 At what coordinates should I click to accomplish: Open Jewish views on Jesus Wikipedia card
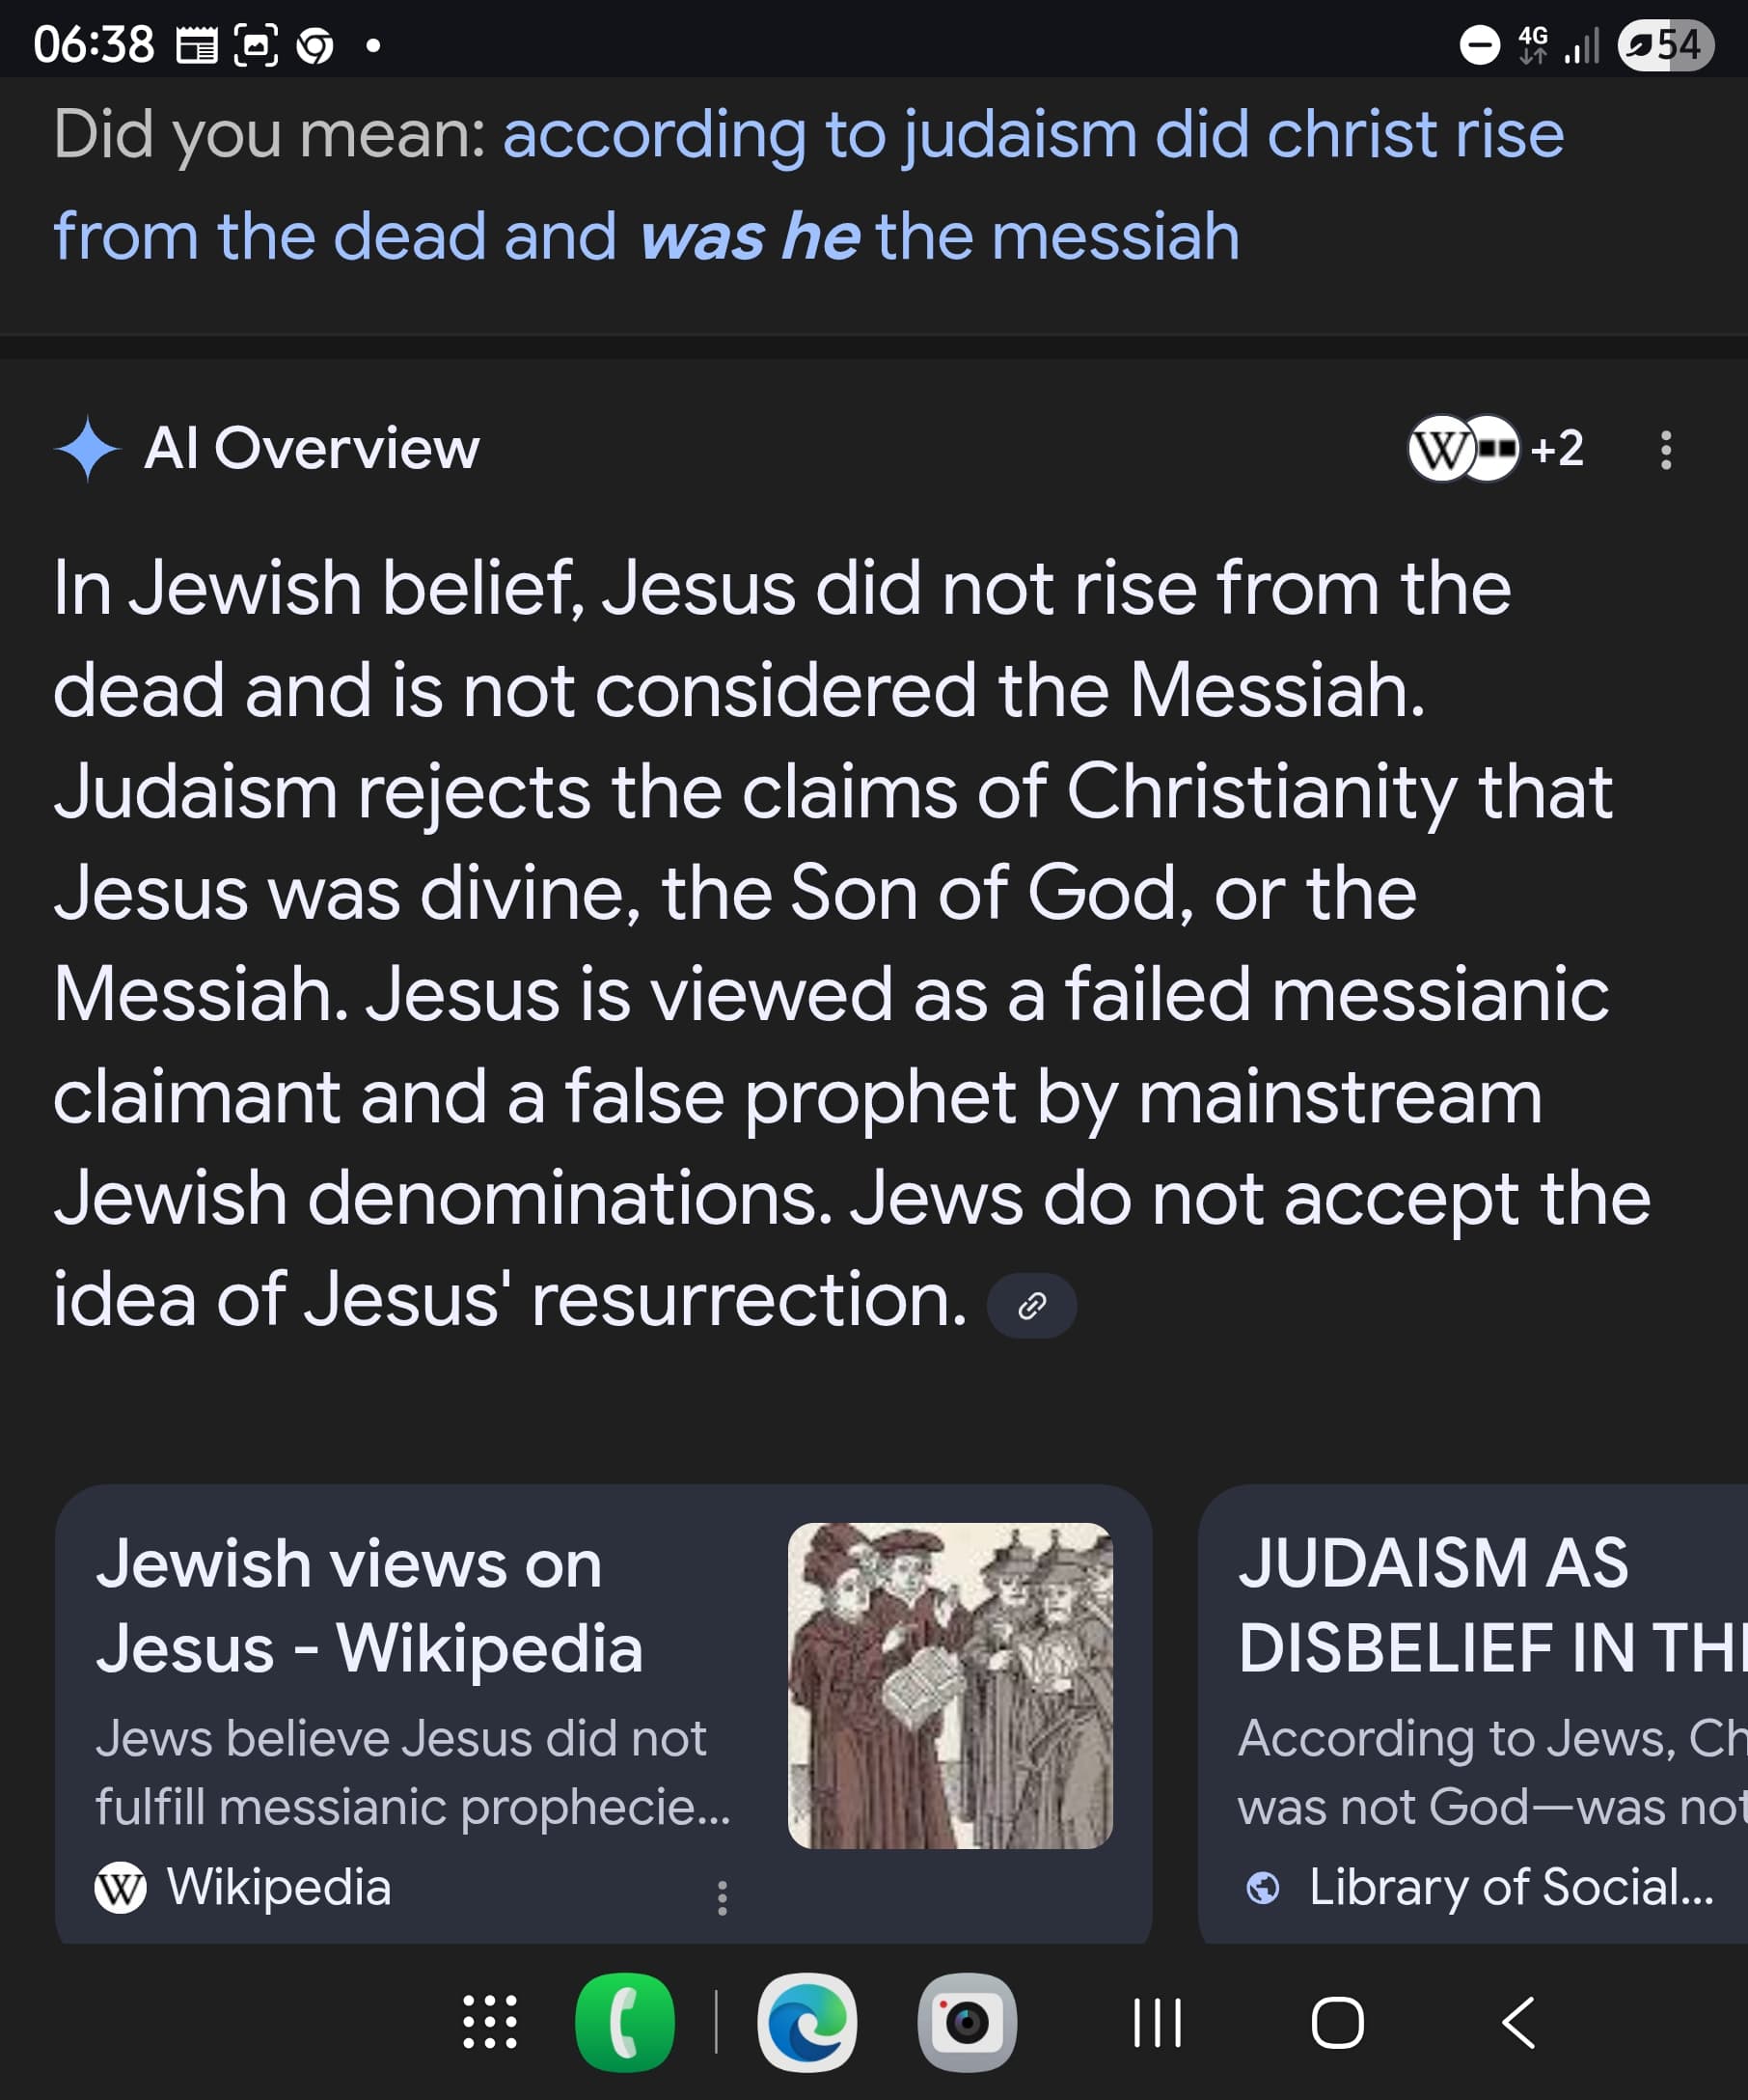point(603,1714)
